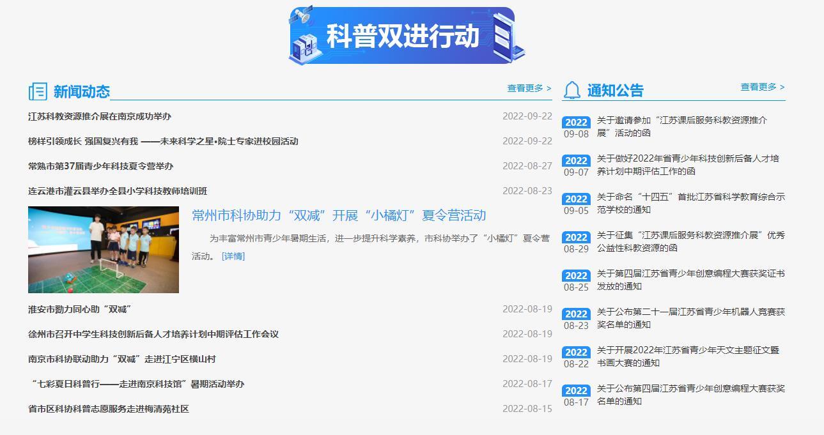This screenshot has width=824, height=435.
Task: Open news 徐州市召开中学生科技创新后备人才培养计划中期评估工作会议
Action: pyautogui.click(x=153, y=334)
